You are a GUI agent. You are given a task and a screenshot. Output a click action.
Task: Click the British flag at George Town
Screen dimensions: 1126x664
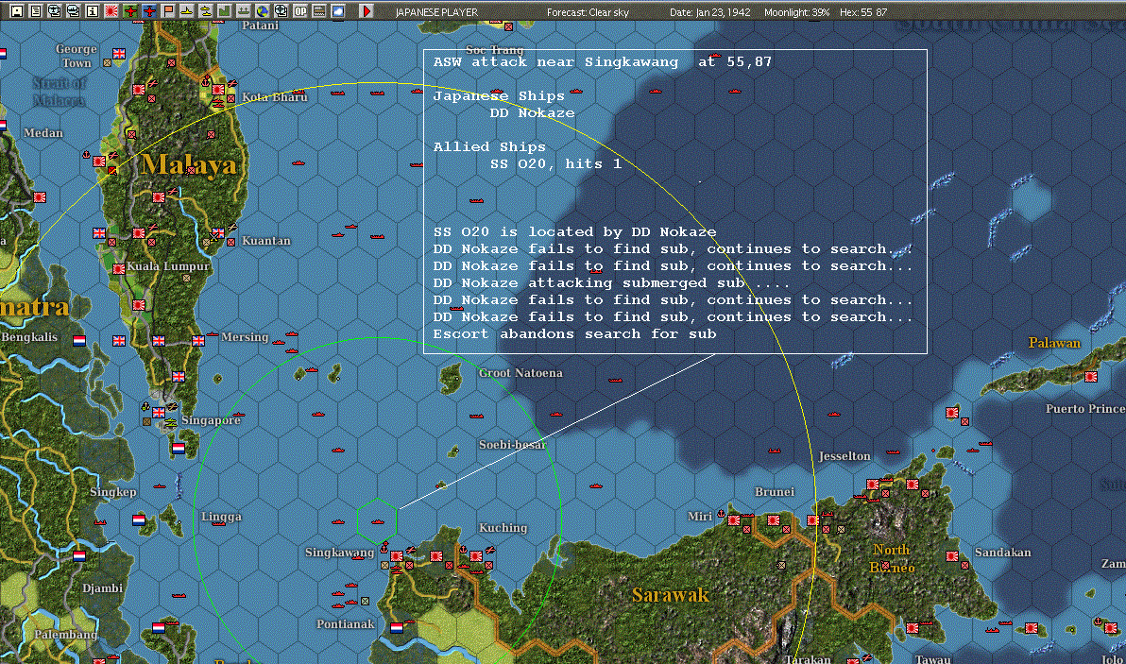point(119,54)
